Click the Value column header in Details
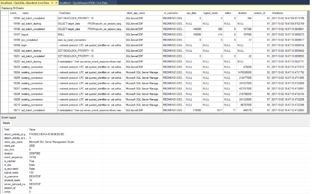The width and height of the screenshot is (312, 194). coord(32,130)
